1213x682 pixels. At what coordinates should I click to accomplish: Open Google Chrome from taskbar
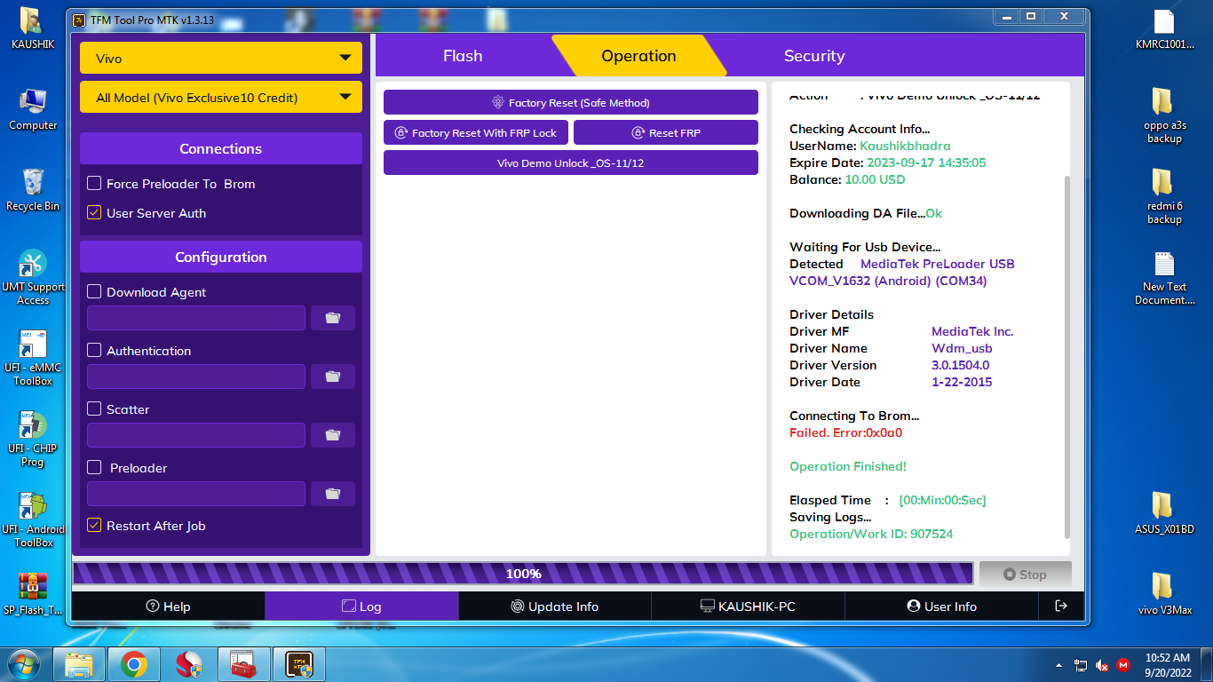(x=134, y=663)
